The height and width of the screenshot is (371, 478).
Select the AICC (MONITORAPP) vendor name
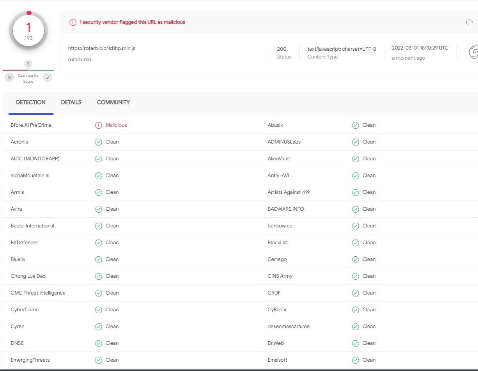point(35,159)
